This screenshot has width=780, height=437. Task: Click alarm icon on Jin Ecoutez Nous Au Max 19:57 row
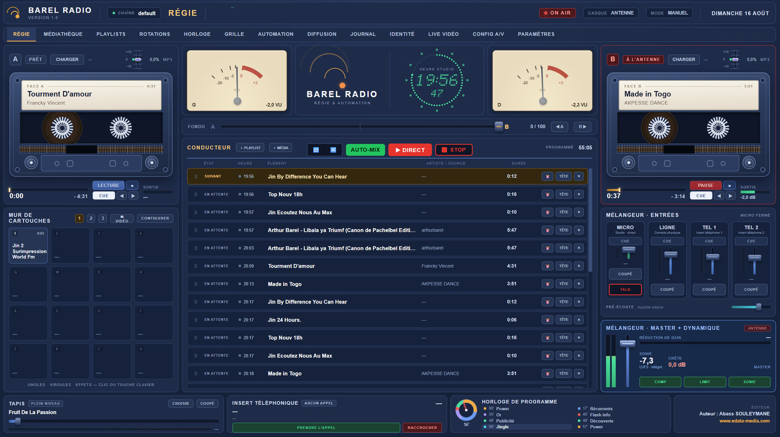click(547, 212)
